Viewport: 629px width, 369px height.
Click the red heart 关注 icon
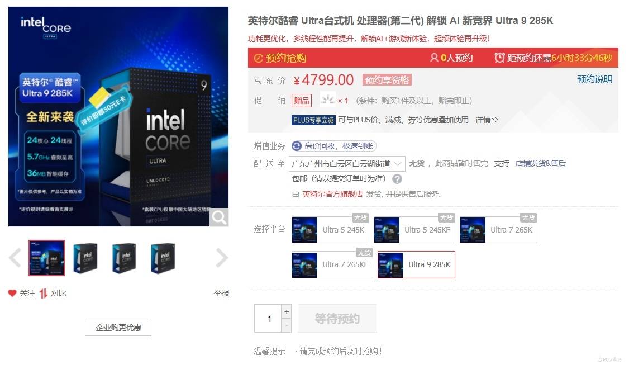(12, 293)
